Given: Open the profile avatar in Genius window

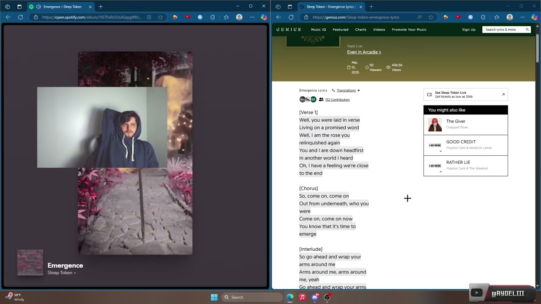Looking at the screenshot, I should 510,17.
